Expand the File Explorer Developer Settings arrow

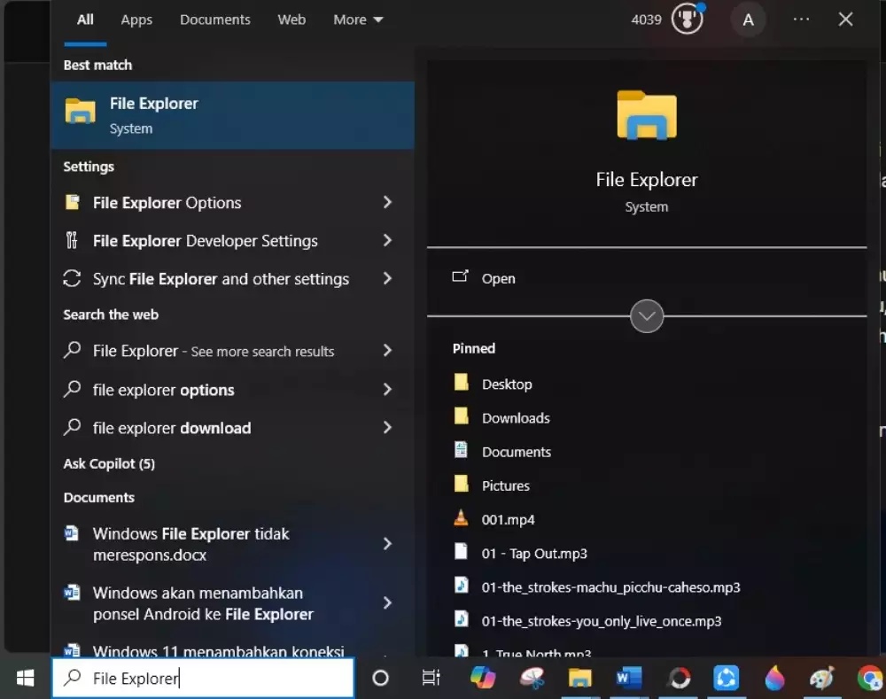[387, 241]
